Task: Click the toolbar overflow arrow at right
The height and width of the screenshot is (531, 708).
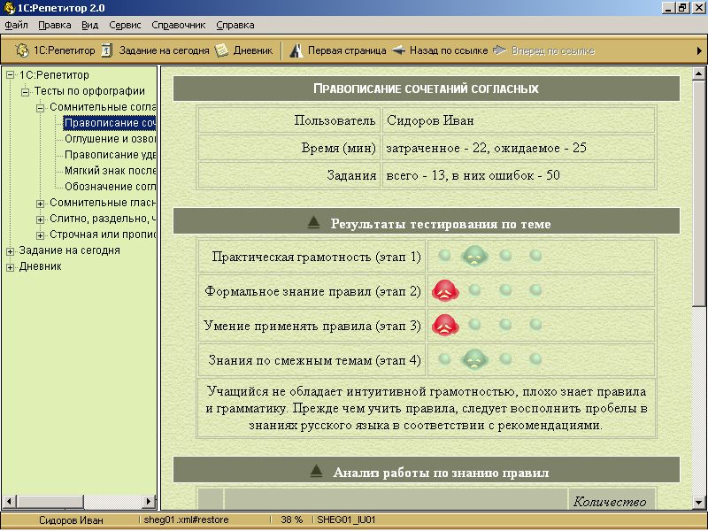Action: 699,50
